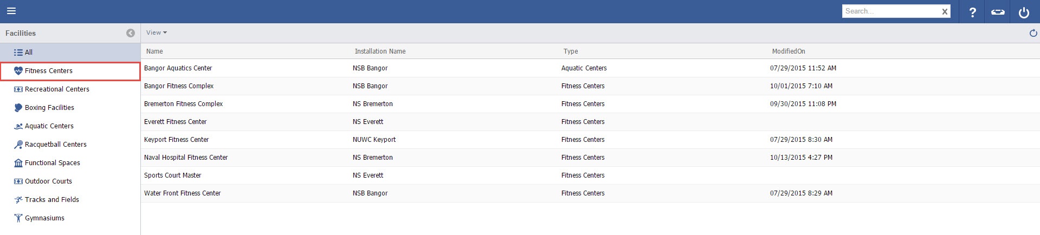
Task: Select the Aquatic Centers category
Action: coord(49,126)
